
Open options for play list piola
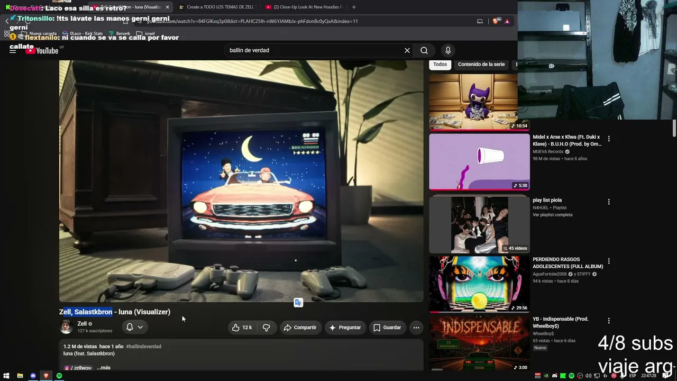609,202
